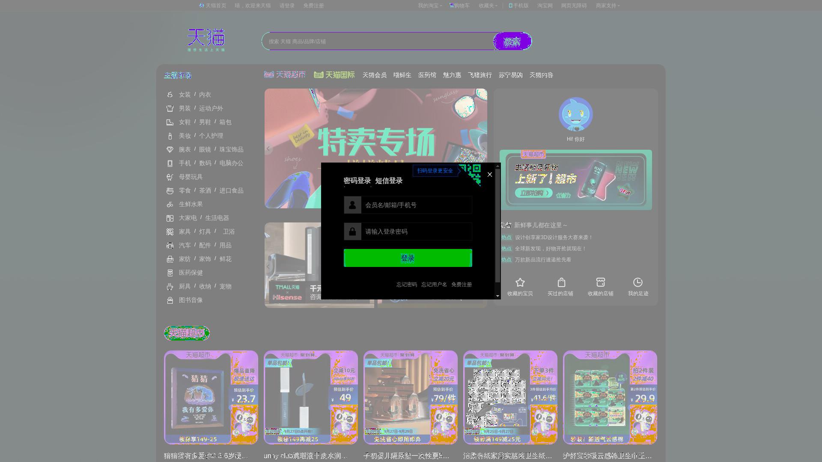Click the 大家电 category icon
The image size is (822, 462).
click(170, 218)
